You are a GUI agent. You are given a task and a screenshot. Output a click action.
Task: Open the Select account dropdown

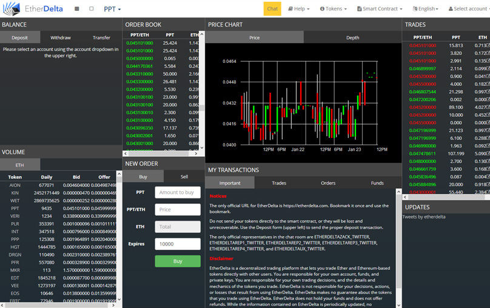pos(469,8)
